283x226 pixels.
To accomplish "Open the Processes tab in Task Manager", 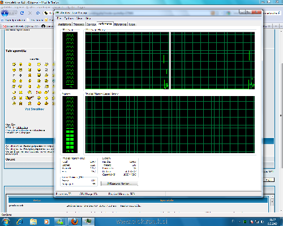I will click(79, 24).
